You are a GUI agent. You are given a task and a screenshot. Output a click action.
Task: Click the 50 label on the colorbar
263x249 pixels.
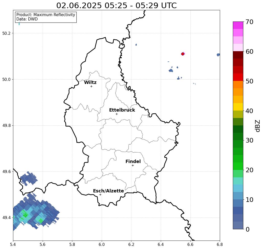coord(249,81)
